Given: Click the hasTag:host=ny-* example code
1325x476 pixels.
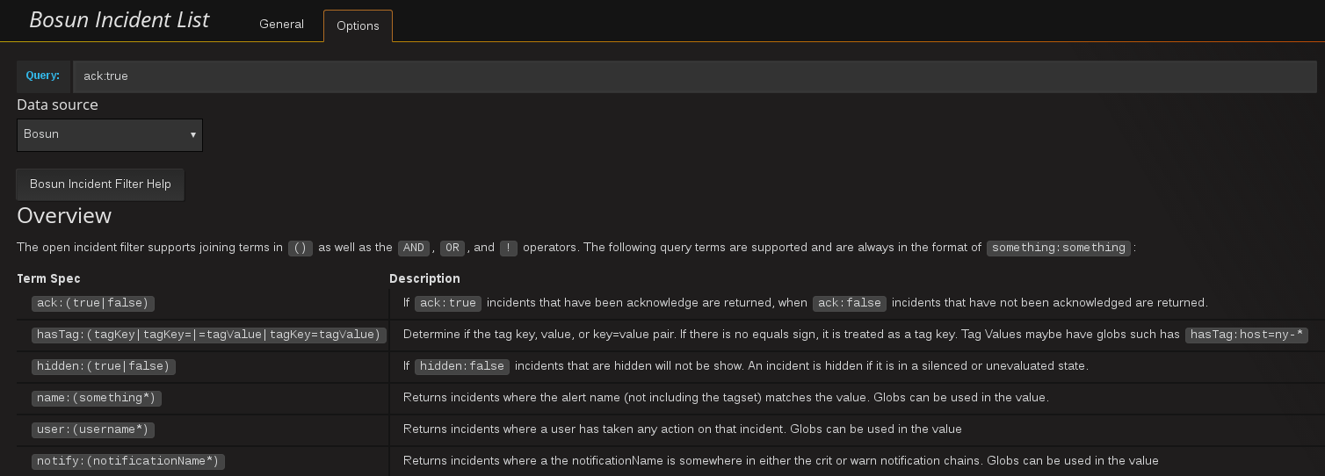Looking at the screenshot, I should tap(1247, 335).
